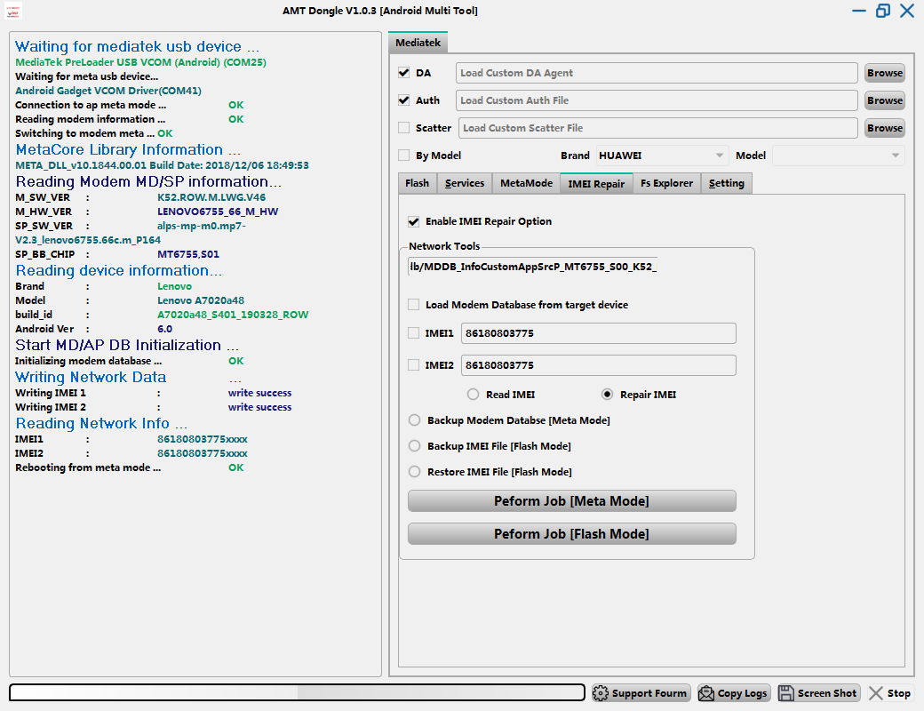The height and width of the screenshot is (711, 924).
Task: Click the Screen Shot floppy icon
Action: (x=786, y=693)
